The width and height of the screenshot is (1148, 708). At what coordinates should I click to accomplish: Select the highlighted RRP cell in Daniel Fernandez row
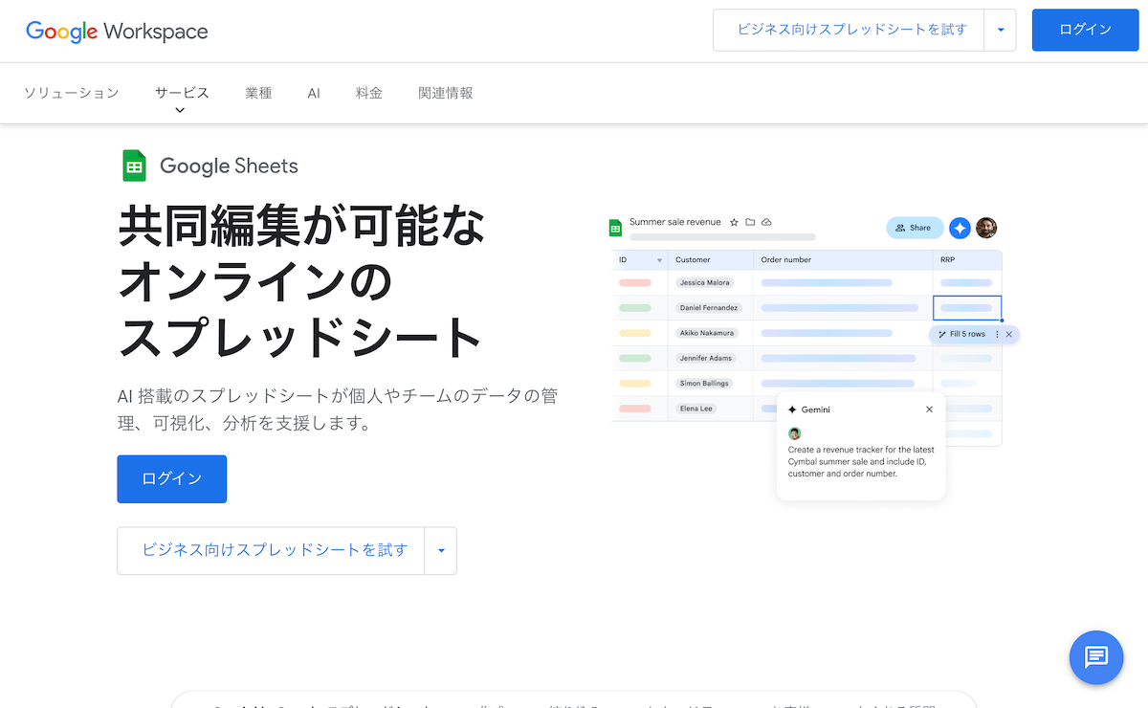tap(967, 308)
